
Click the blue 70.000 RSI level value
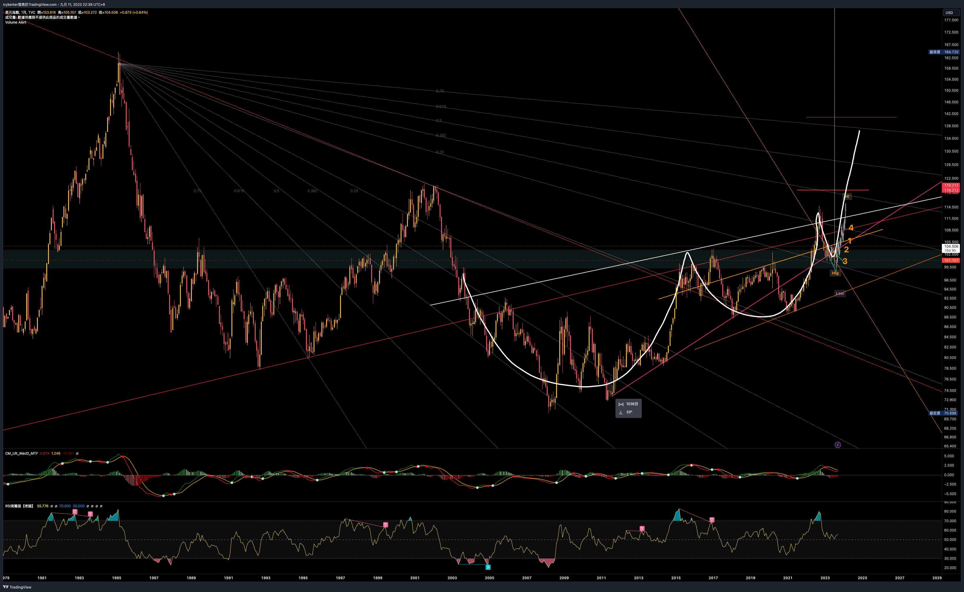coord(65,506)
